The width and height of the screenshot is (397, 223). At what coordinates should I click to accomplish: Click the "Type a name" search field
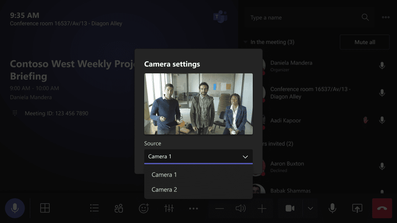click(304, 17)
